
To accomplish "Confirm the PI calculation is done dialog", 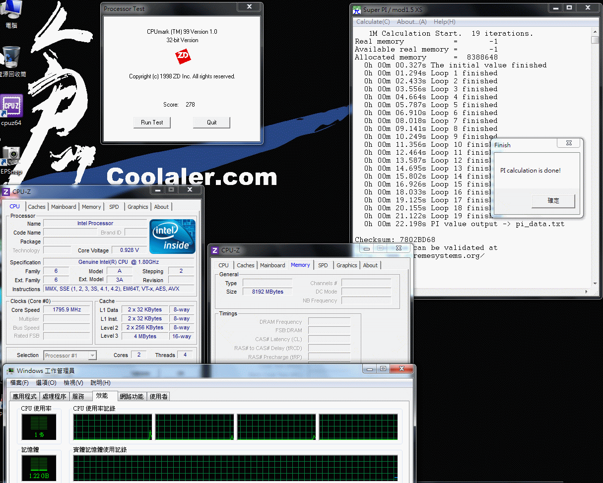I will pyautogui.click(x=553, y=201).
